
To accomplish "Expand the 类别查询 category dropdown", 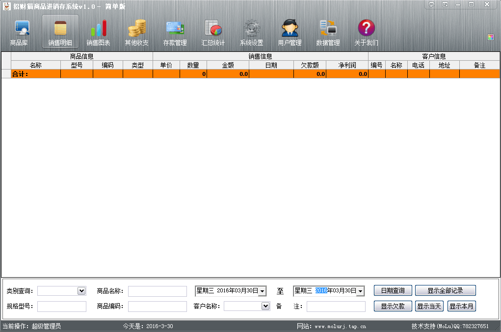I will coord(81,291).
